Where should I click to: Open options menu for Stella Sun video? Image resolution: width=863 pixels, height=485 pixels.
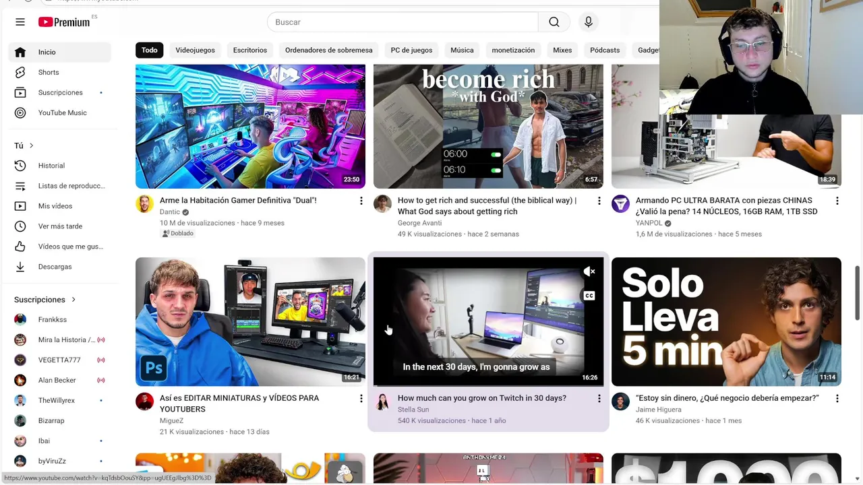(599, 399)
